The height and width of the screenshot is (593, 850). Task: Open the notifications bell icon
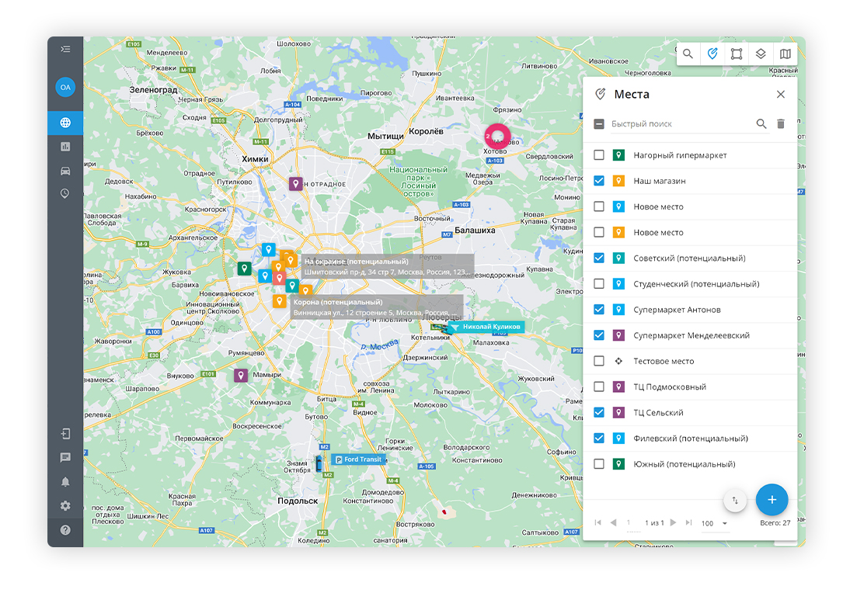click(65, 481)
